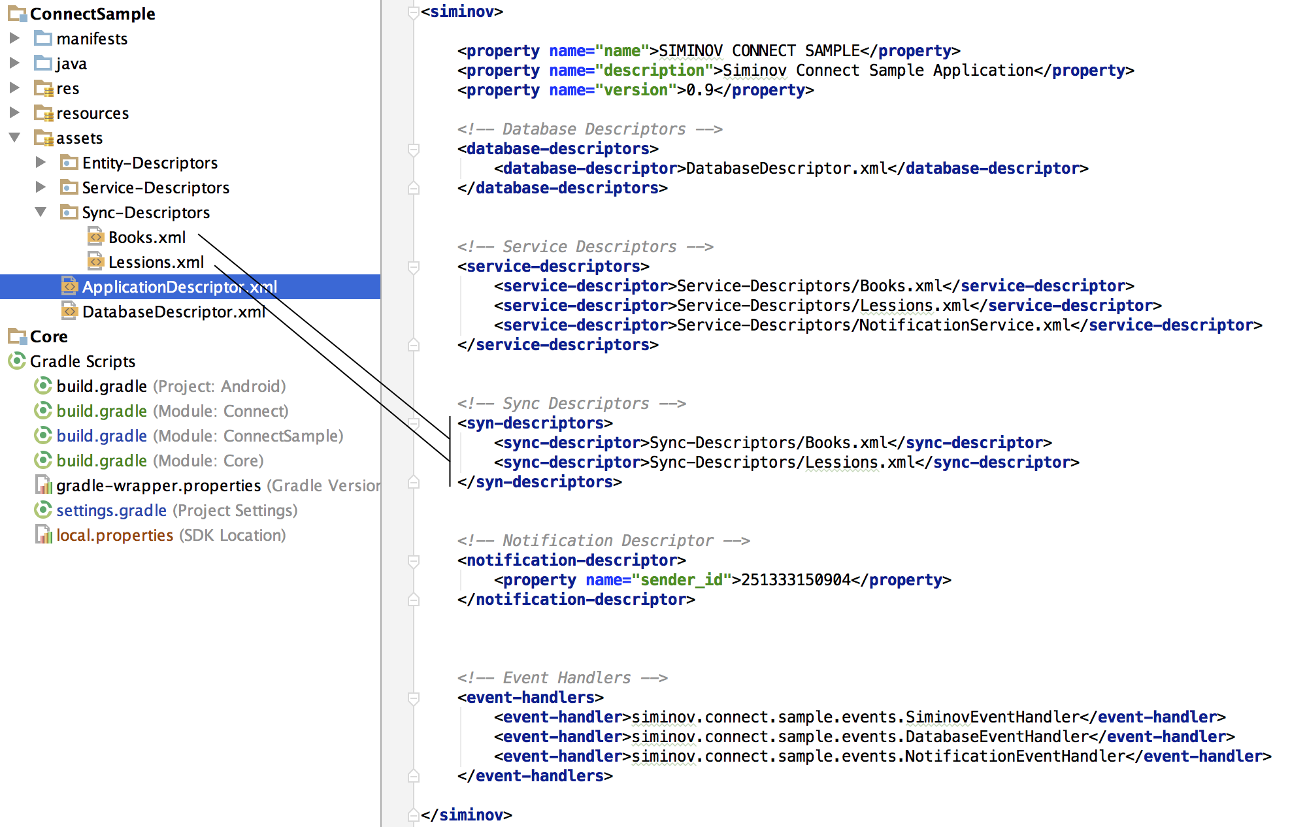Click the Gradle Scripts icon
Image resolution: width=1290 pixels, height=827 pixels.
(x=16, y=361)
